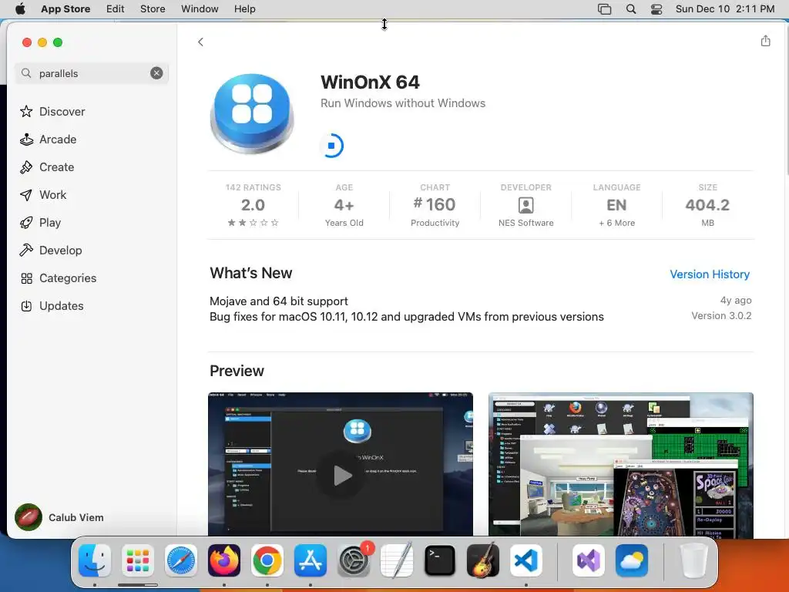
Task: Open Version History link
Action: [710, 274]
